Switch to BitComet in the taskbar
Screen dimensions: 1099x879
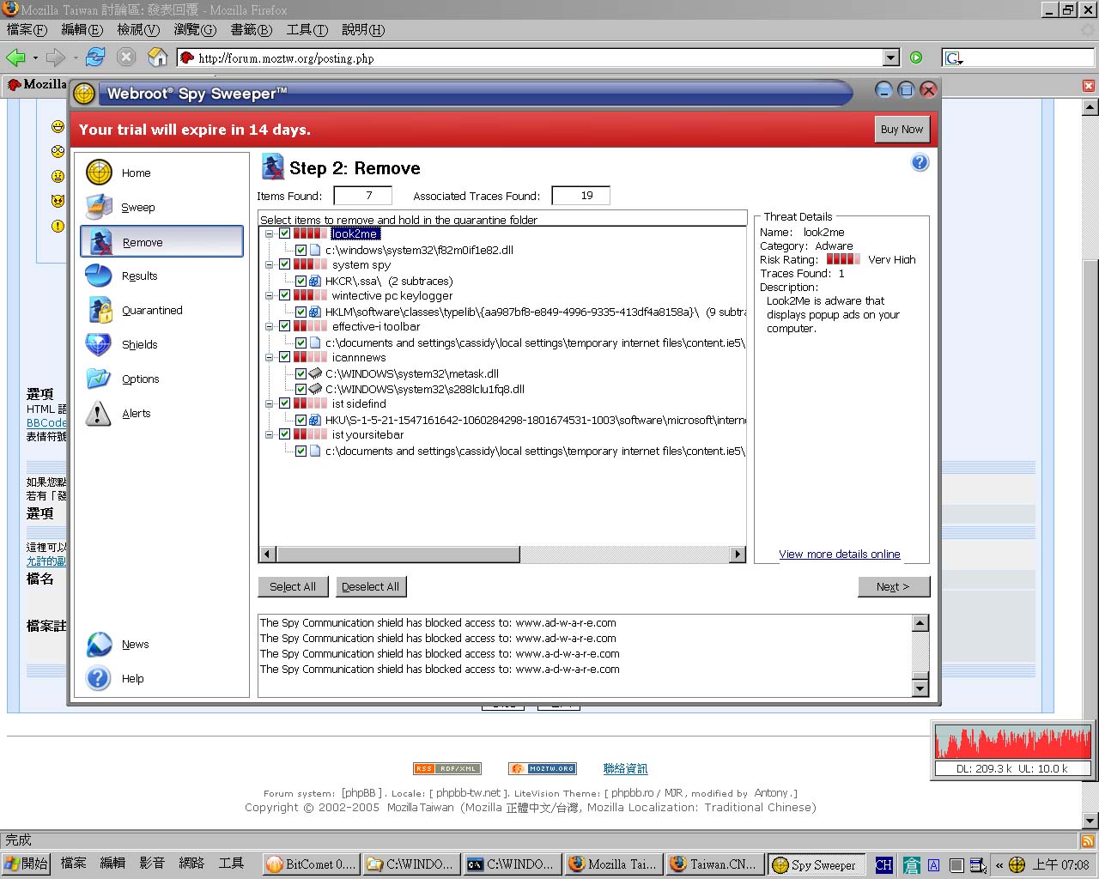point(310,864)
